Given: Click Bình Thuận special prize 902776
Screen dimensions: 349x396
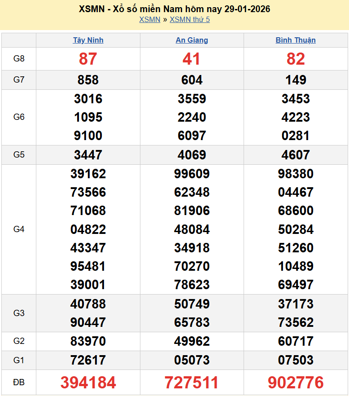Looking at the screenshot, I should tap(296, 383).
